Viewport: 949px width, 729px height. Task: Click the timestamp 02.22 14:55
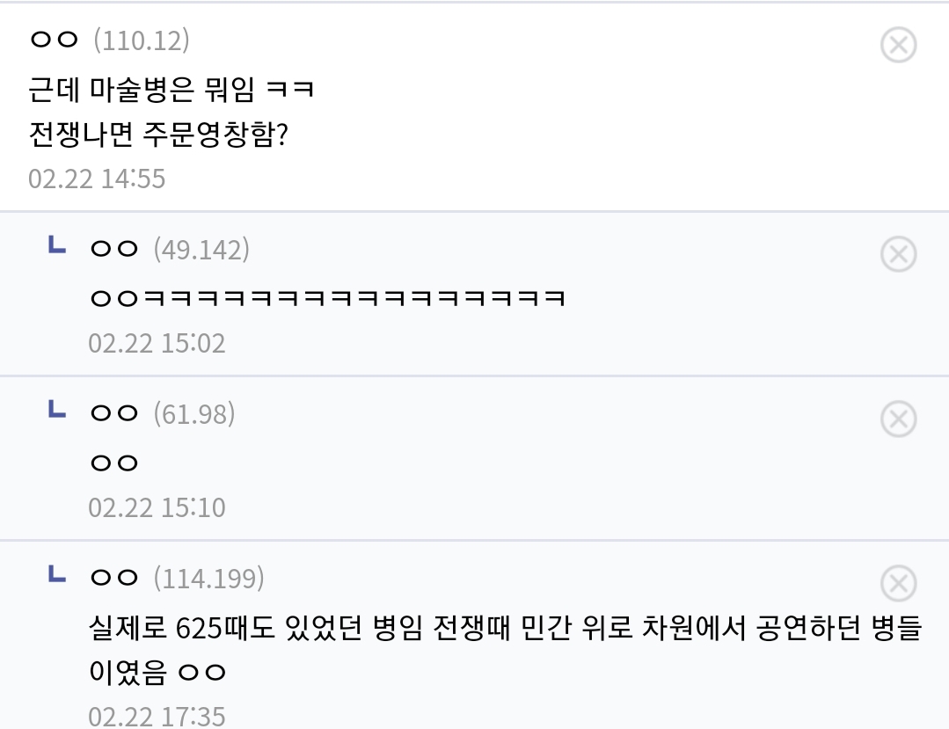[x=97, y=179]
